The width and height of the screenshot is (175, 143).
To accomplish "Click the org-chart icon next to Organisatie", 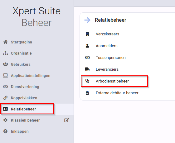I will [5, 53].
